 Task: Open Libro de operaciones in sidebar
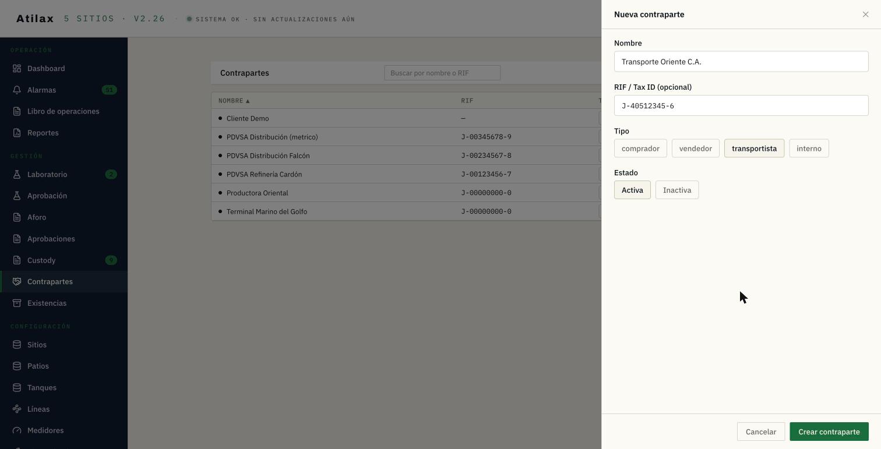[64, 111]
